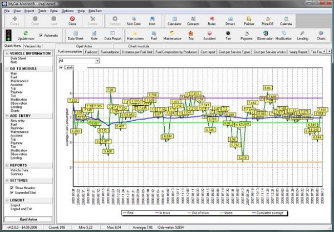334x232 pixels.
Task: Click the Accident module icon
Action: (210, 35)
